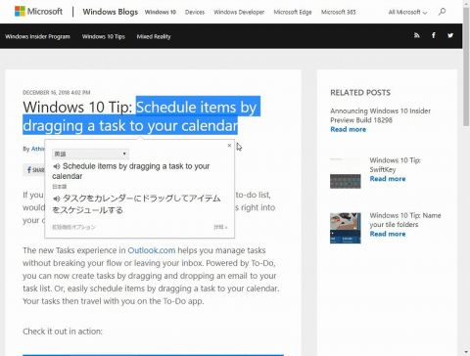
Task: Click the scrollbar down arrow
Action: click(466, 352)
